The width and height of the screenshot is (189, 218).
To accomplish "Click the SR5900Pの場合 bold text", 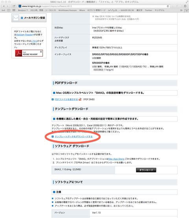I will [x=101, y=63].
